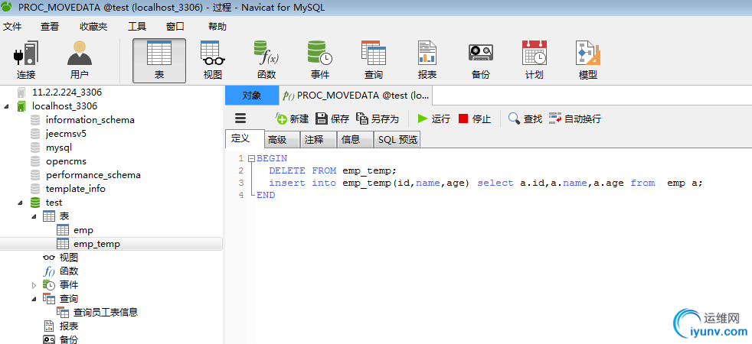Open the 查找 find tool
Viewport: 752px width, 344px height.
(525, 118)
